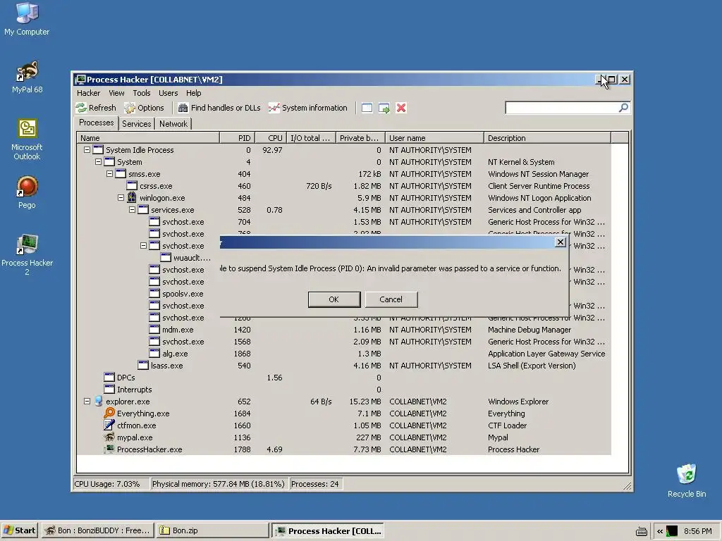Image resolution: width=722 pixels, height=541 pixels.
Task: Sort by the Name column header
Action: (148, 137)
